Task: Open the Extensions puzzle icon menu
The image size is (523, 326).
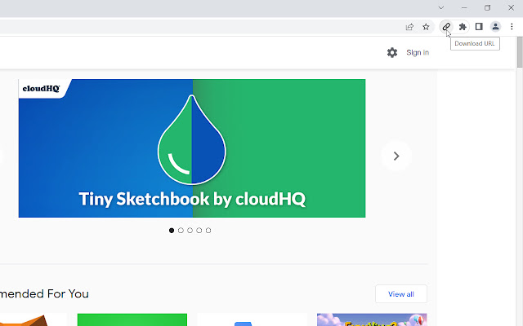Action: coord(463,27)
